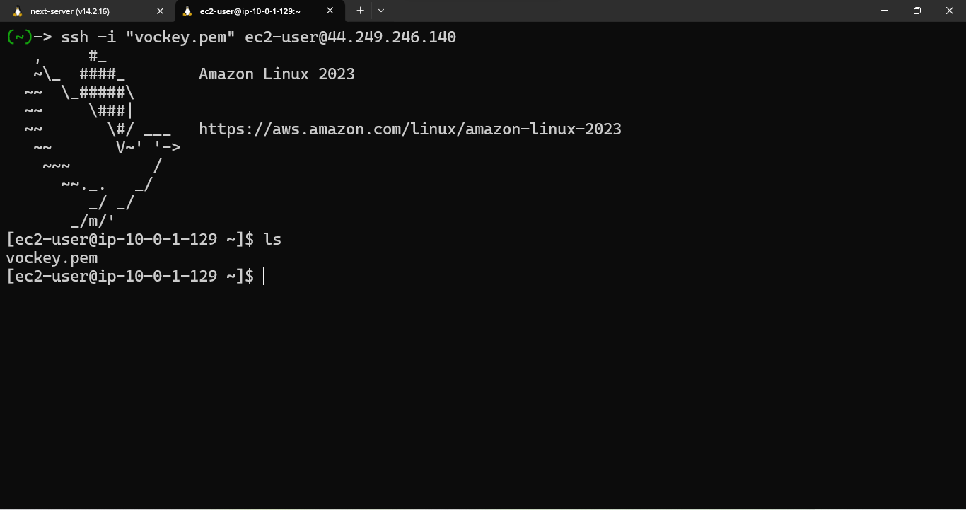
Task: Click the penguin icon on next-server tab
Action: point(18,11)
